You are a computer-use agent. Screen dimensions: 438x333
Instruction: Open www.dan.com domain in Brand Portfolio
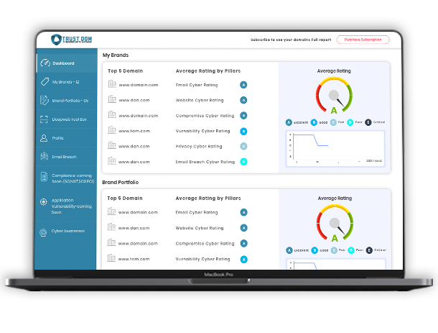[134, 228]
